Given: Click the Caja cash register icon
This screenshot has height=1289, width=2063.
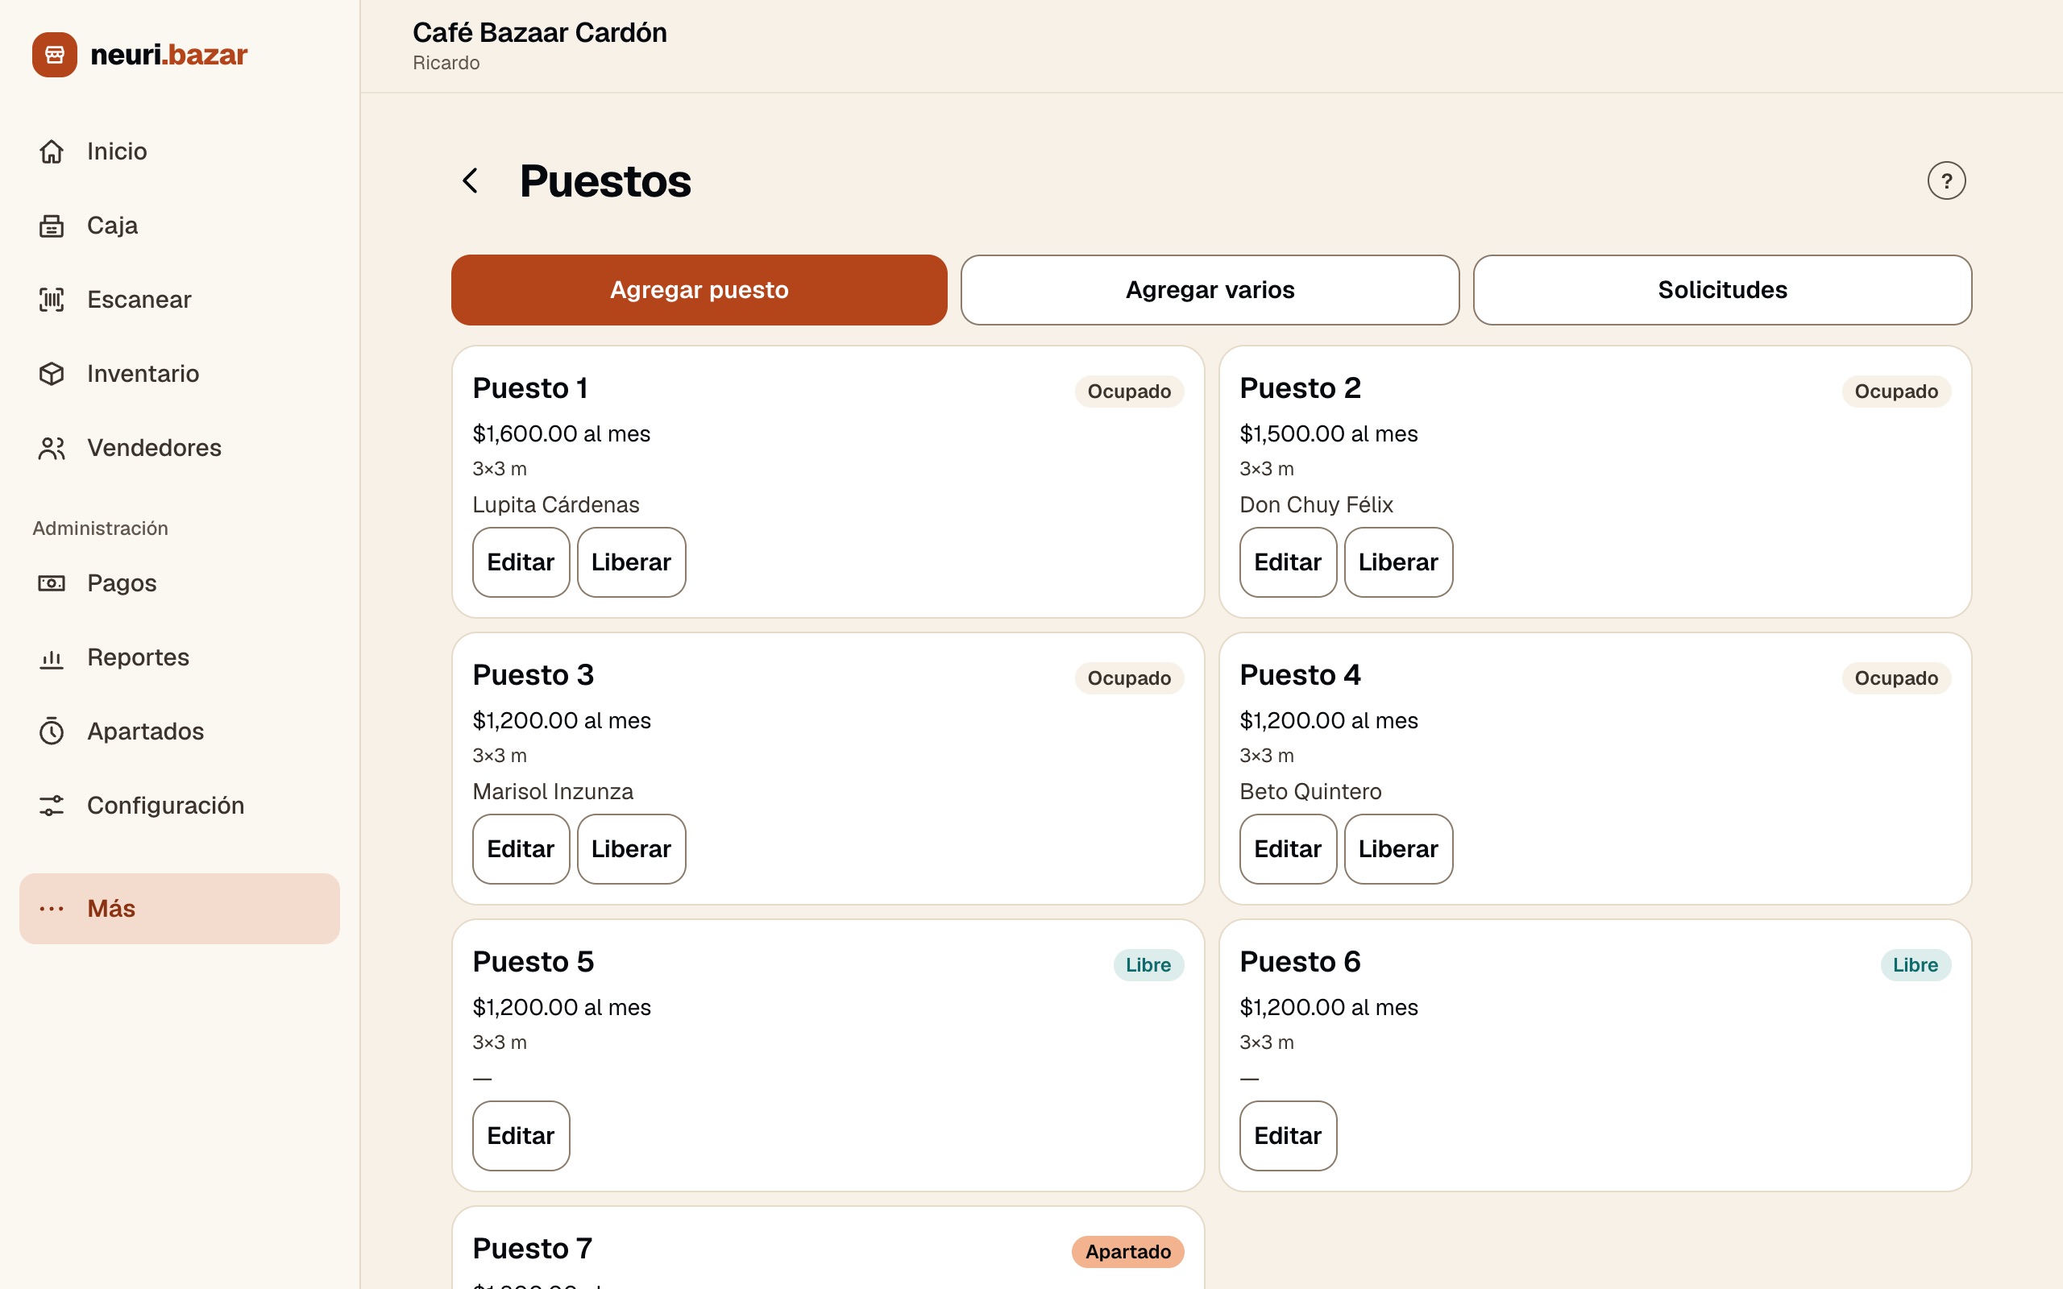Looking at the screenshot, I should point(51,226).
